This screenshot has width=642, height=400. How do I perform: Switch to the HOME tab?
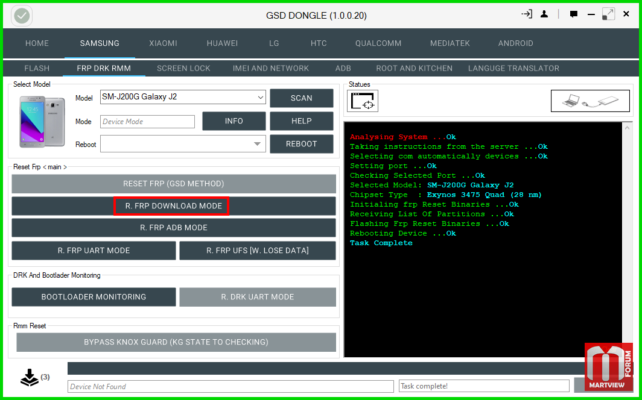coord(37,43)
